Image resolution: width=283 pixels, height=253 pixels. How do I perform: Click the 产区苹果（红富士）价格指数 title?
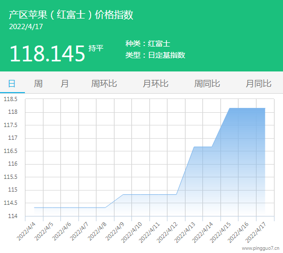pos(71,15)
